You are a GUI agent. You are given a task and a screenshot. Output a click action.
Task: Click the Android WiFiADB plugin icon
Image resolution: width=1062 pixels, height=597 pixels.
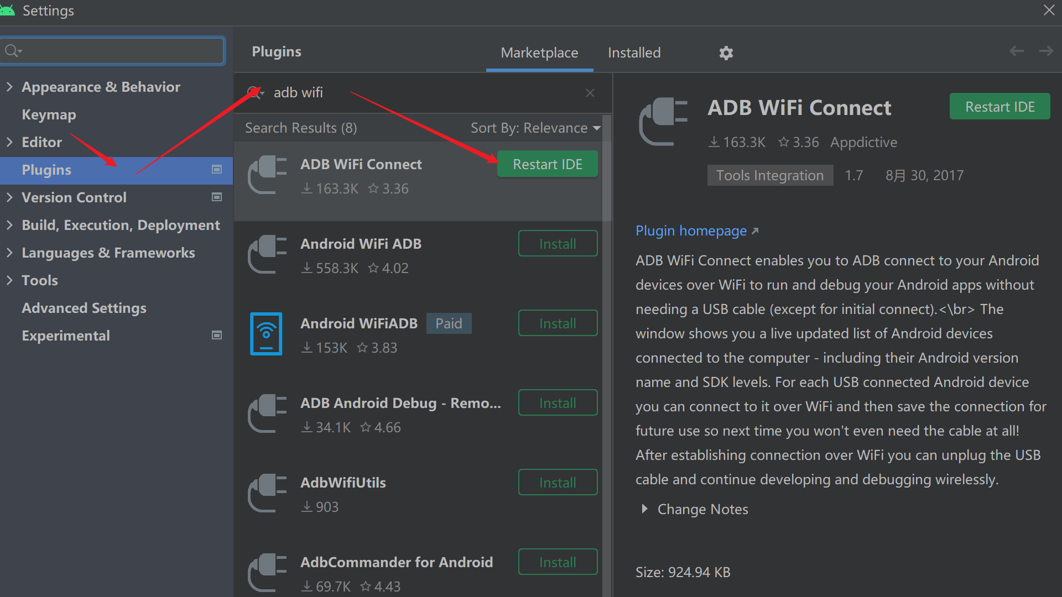266,334
